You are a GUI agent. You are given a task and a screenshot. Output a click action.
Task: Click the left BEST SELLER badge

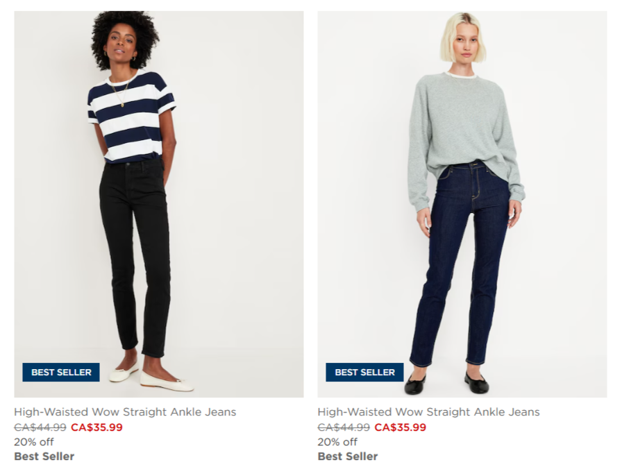[x=61, y=373]
